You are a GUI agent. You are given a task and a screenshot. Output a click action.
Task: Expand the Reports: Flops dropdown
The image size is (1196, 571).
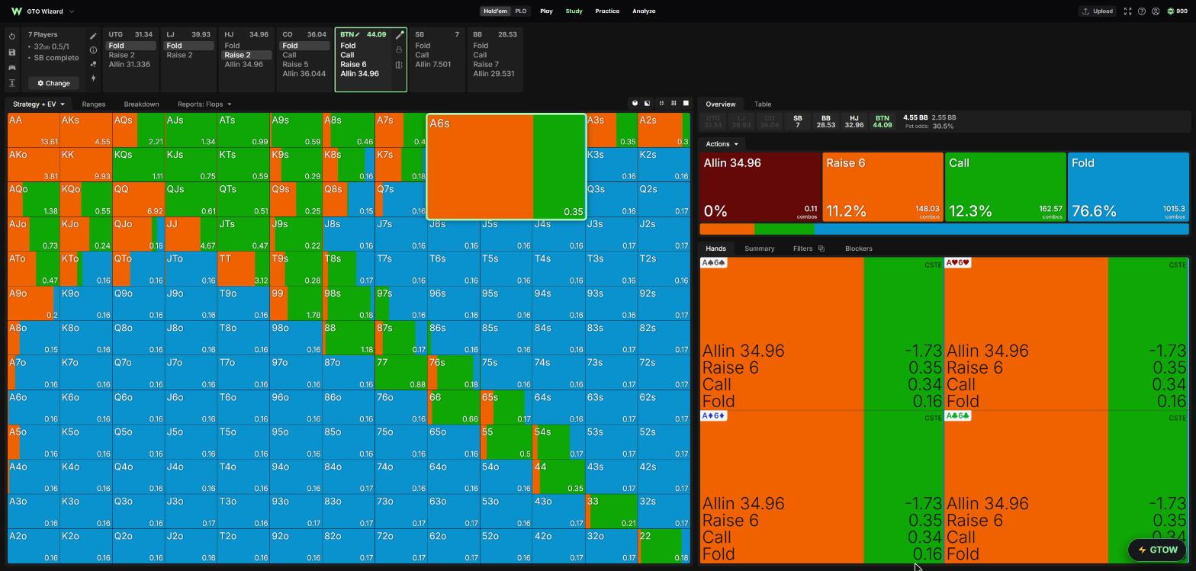204,104
